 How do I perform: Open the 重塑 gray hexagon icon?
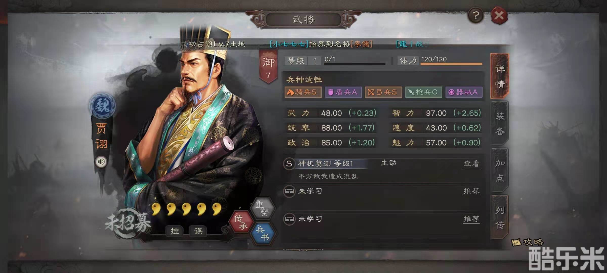click(263, 208)
